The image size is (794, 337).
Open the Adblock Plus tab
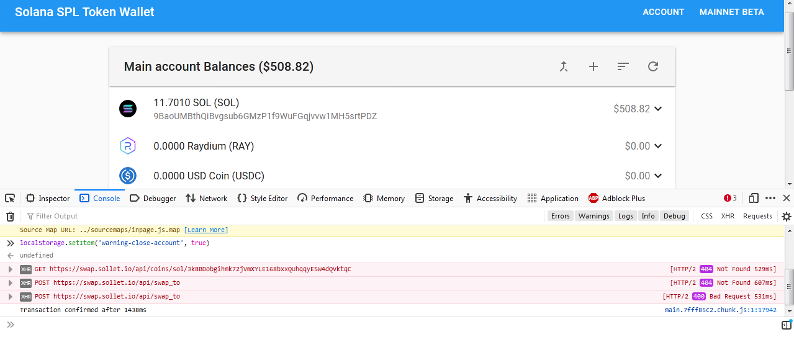[x=617, y=198]
